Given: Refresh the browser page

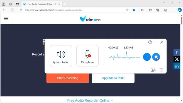Looking at the screenshot, I should [x=12, y=10].
